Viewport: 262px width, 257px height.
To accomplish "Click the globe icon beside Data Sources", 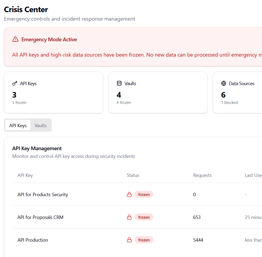I will coord(224,83).
